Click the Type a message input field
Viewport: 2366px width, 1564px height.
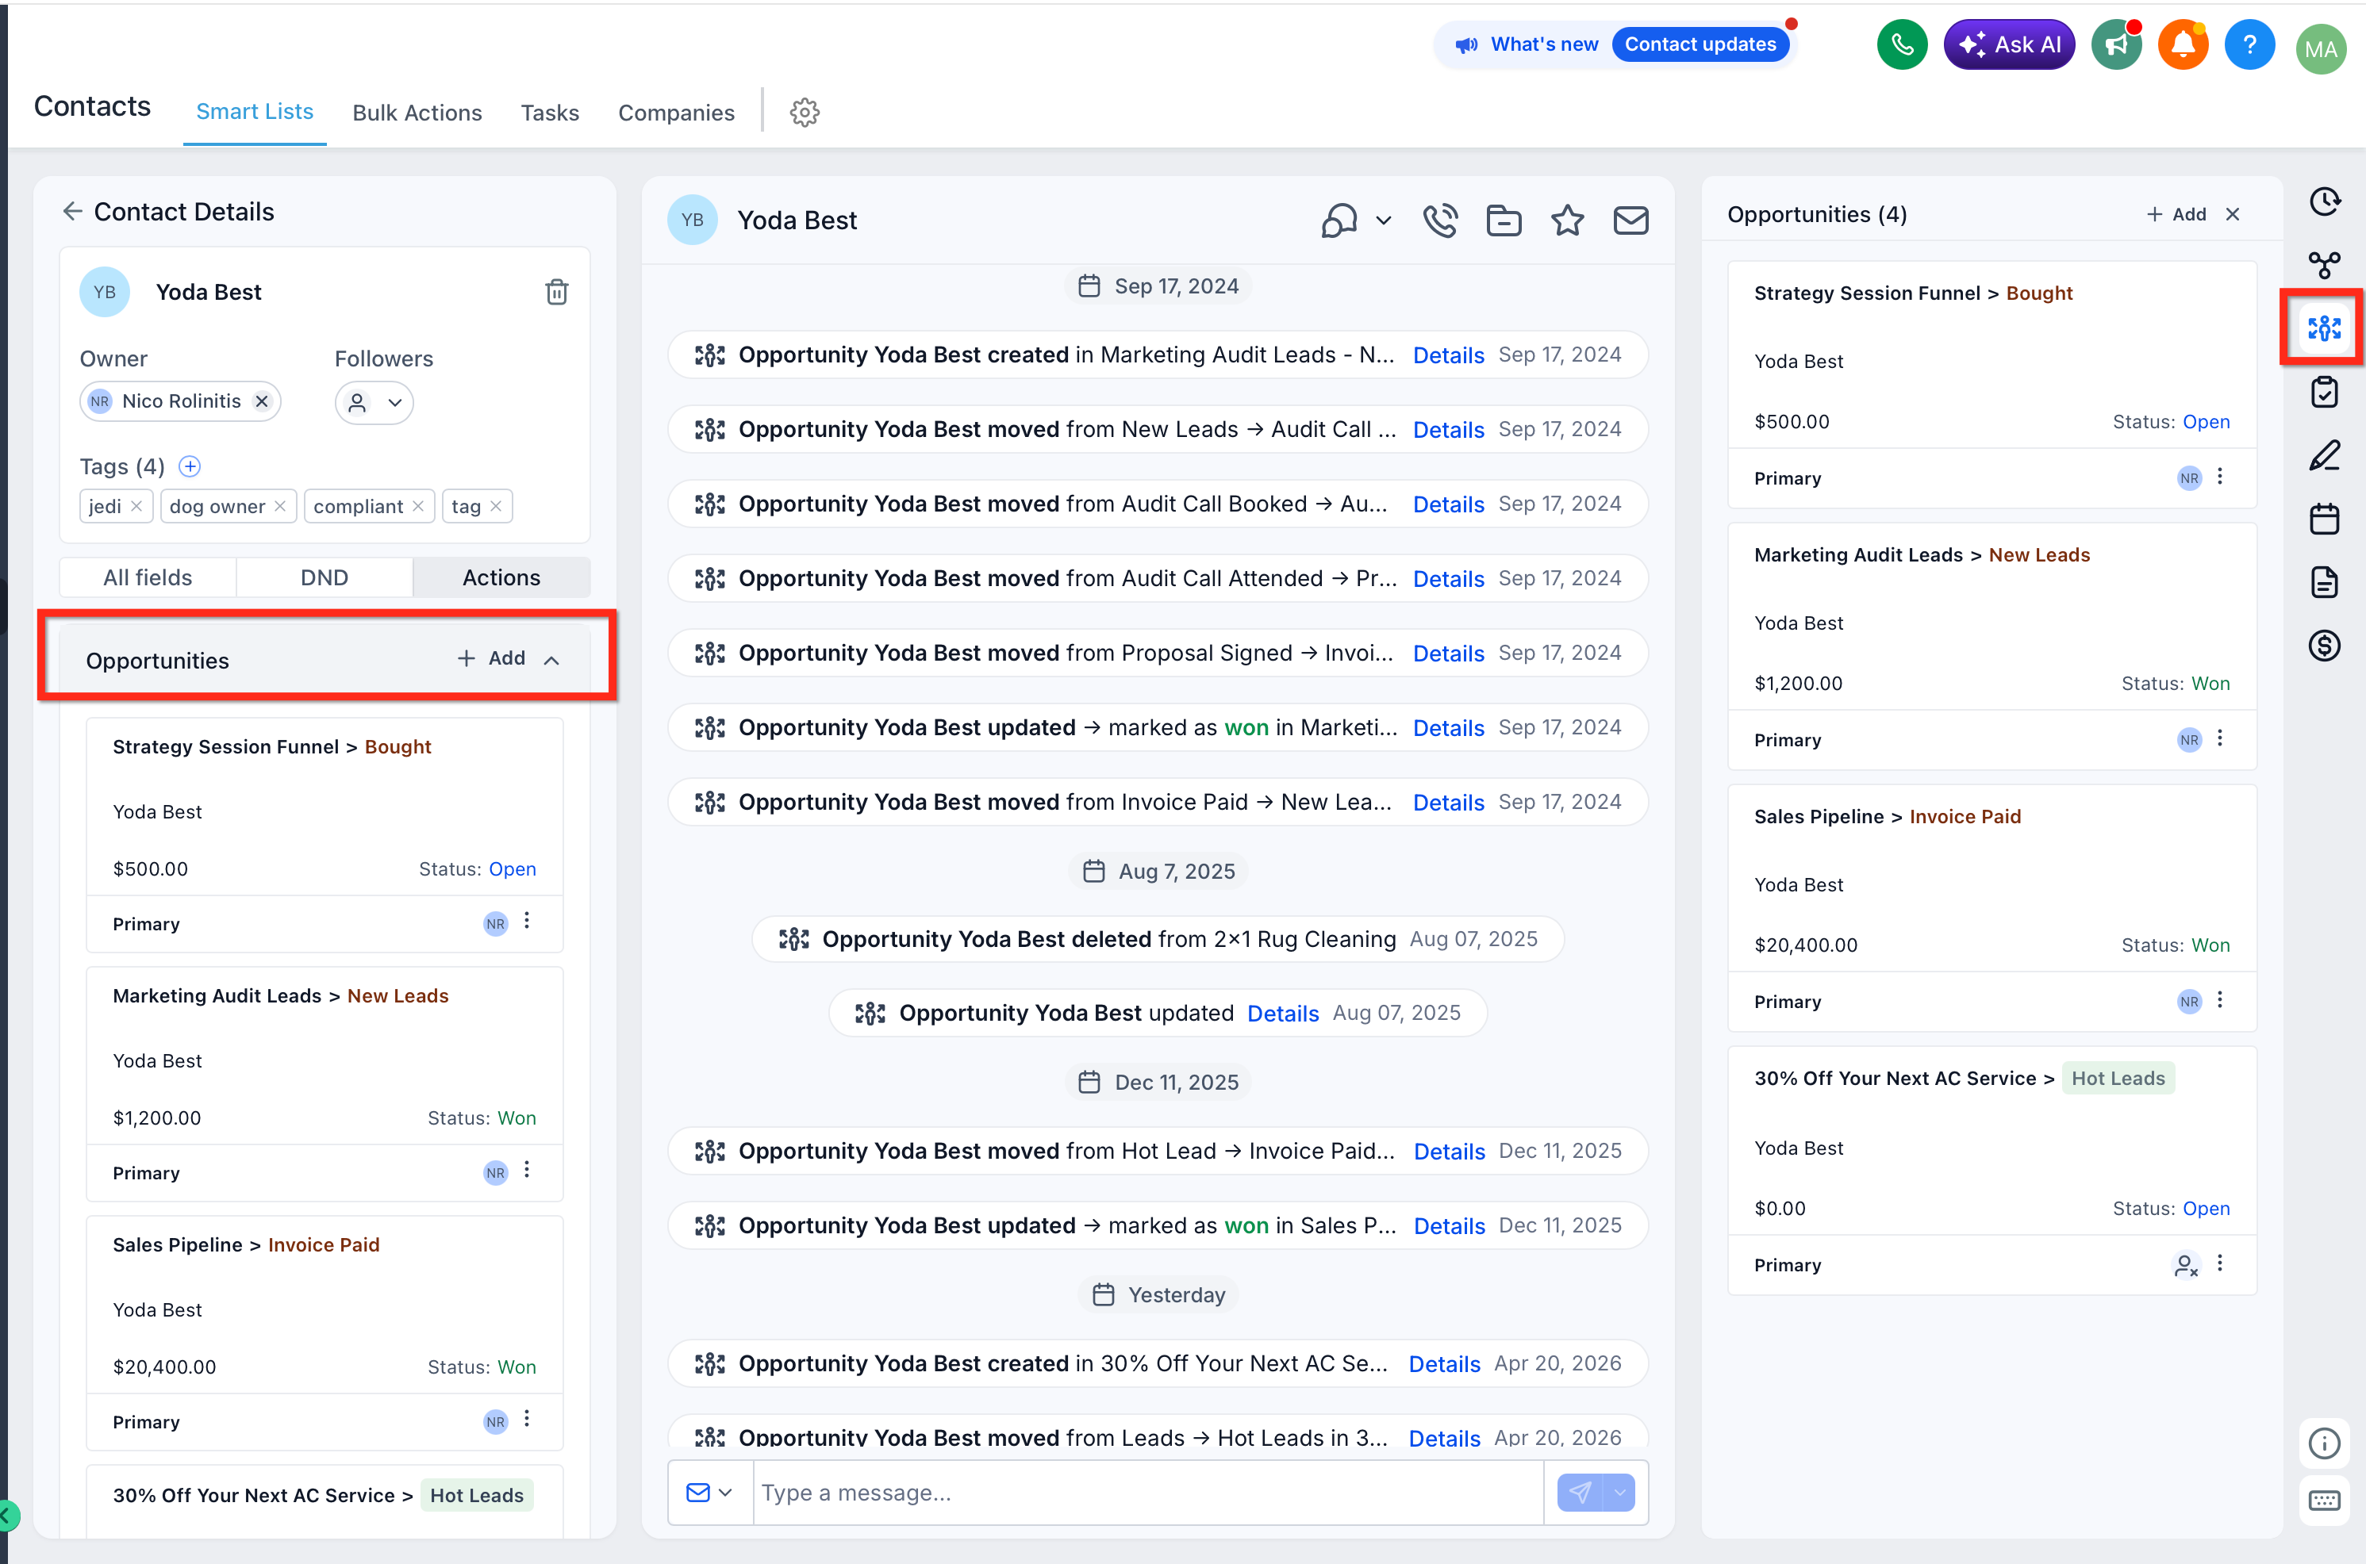(1146, 1492)
